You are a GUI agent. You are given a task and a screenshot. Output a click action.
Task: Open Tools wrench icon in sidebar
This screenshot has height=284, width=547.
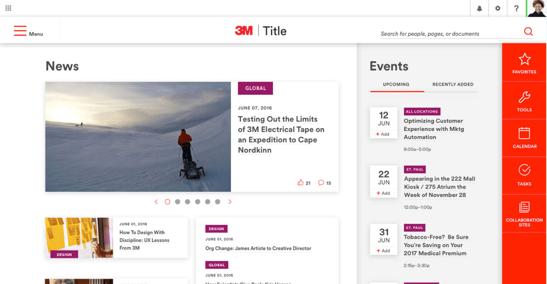[524, 98]
